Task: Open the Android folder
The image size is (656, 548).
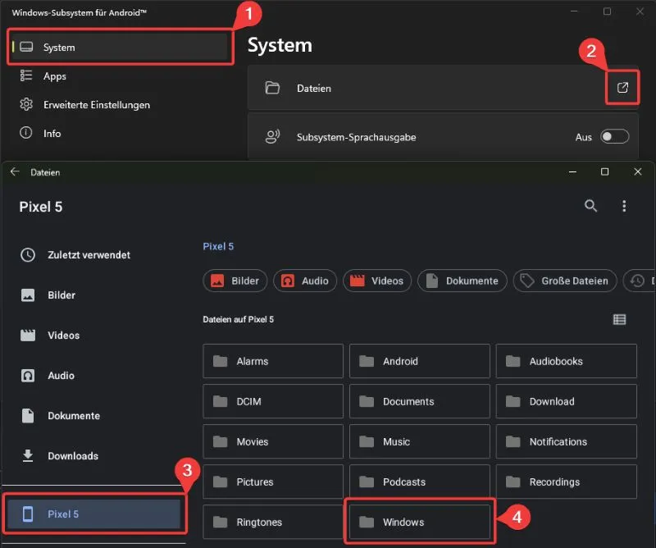Action: [420, 361]
